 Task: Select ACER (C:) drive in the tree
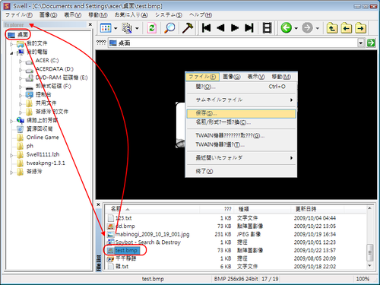(47, 61)
